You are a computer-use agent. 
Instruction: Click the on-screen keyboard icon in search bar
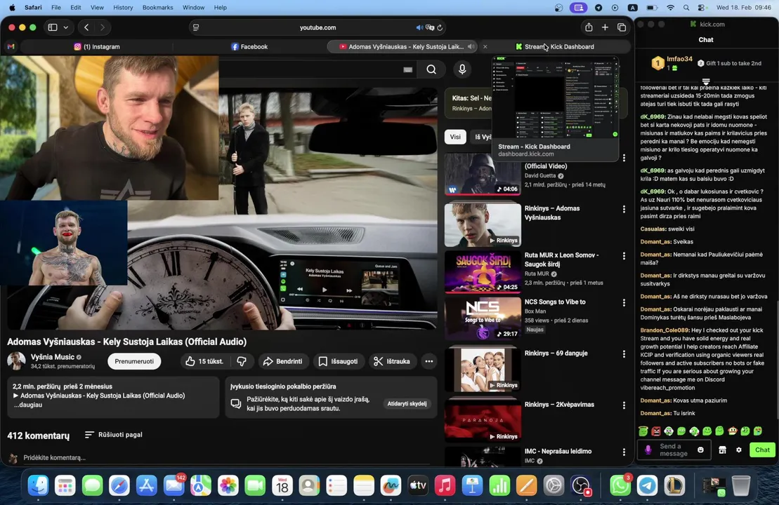(408, 70)
